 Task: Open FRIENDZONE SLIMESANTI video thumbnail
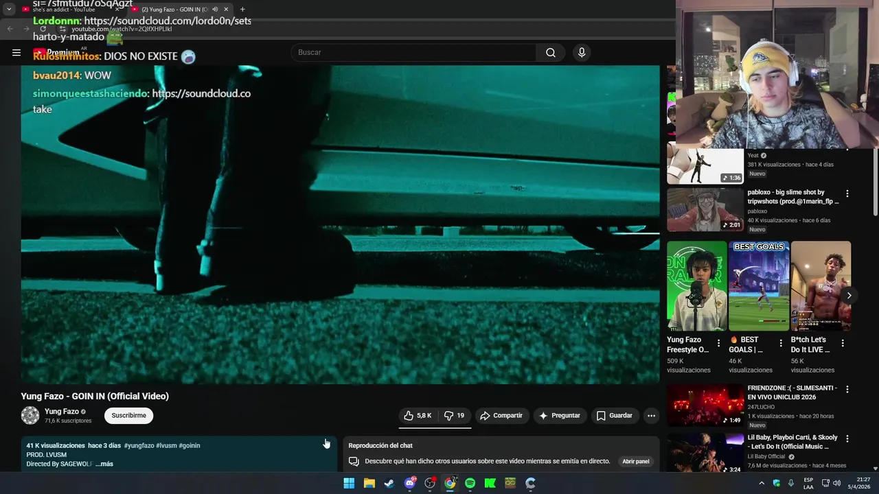[705, 405]
